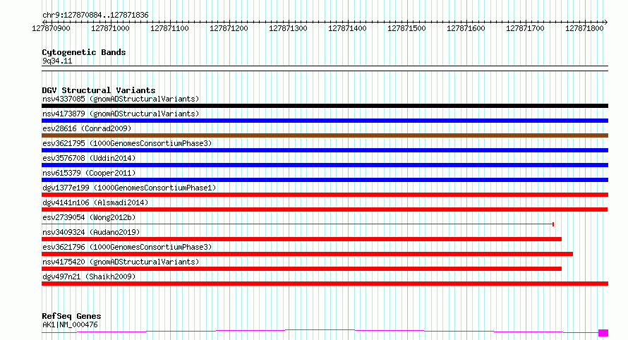Viewport: 628px width, 340px height.
Task: Select the 9q34.11 band label
Action: point(57,61)
